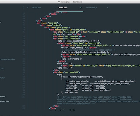The height and width of the screenshot is (116, 140).
Task: Click the 'entity_id' => entity()->get_id() line
Action: tap(85, 86)
